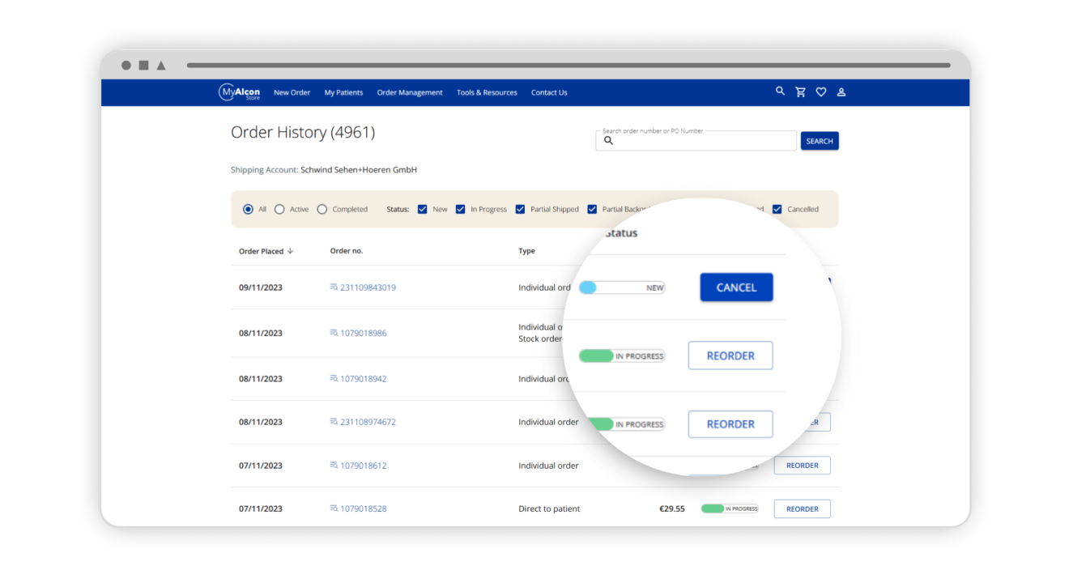1069x583 pixels.
Task: Open the shopping cart icon
Action: 800,92
